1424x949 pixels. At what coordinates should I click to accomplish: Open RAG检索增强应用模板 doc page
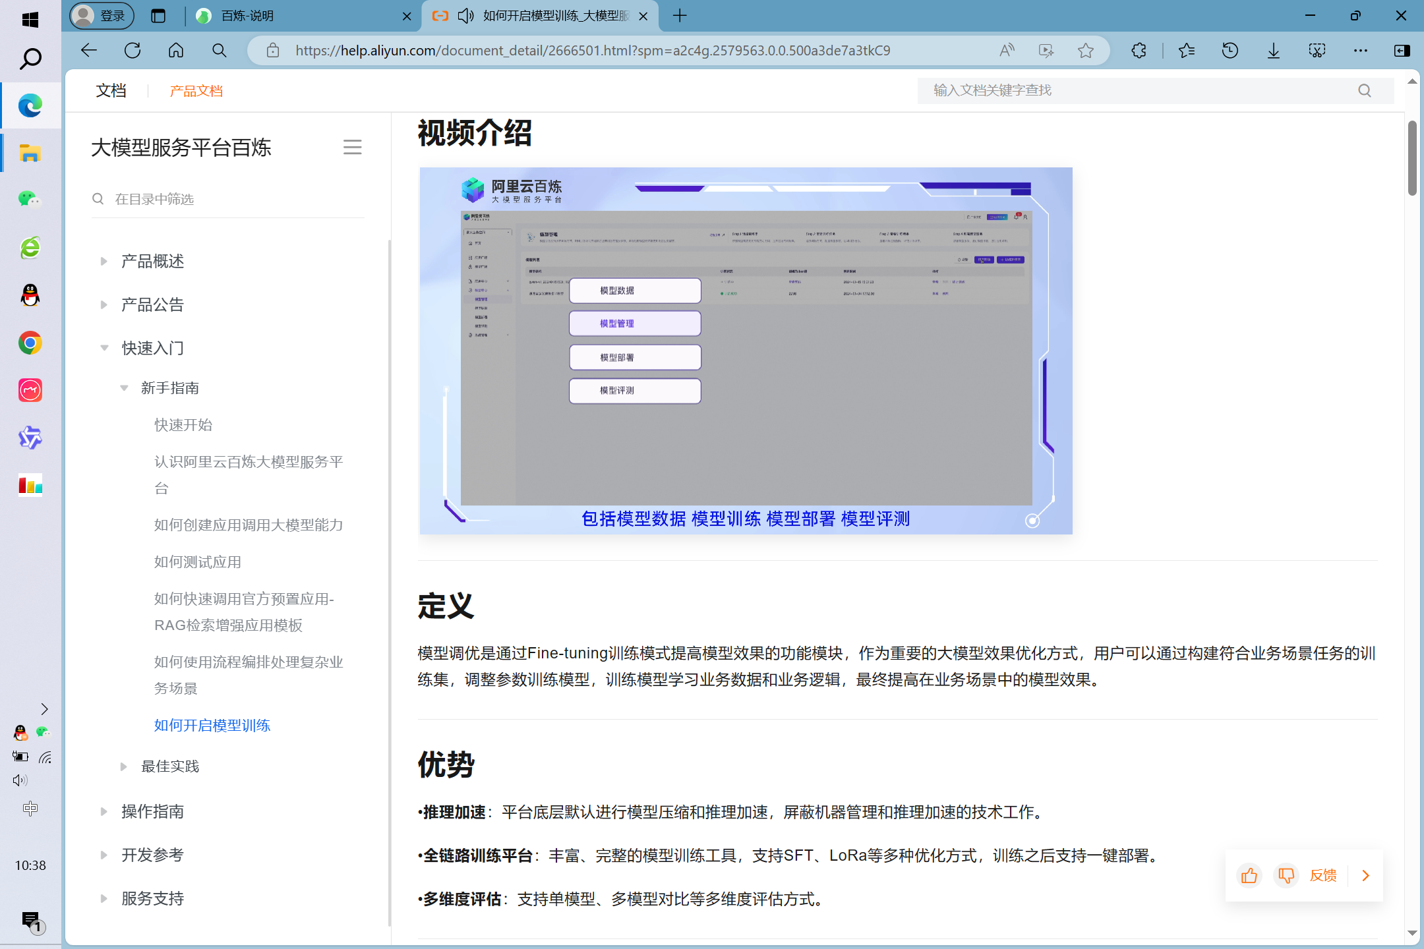pyautogui.click(x=244, y=612)
